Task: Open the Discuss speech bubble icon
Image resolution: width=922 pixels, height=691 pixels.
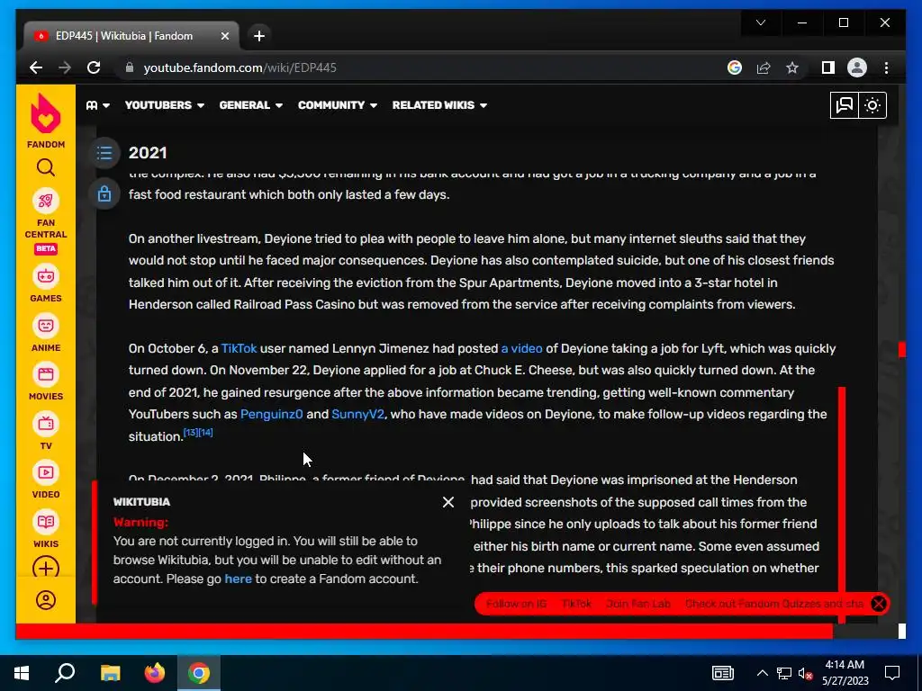Action: [845, 105]
